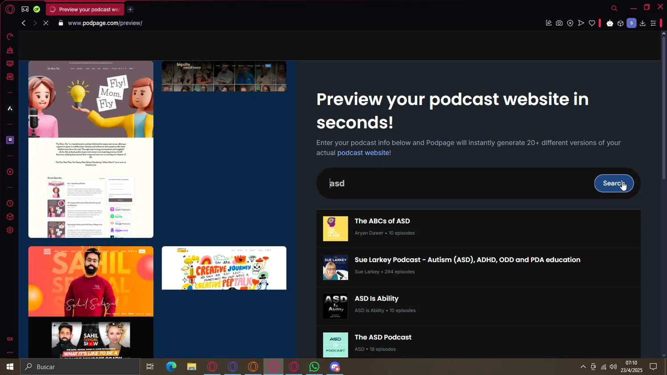
Task: Open the notification center icon
Action: [x=653, y=367]
